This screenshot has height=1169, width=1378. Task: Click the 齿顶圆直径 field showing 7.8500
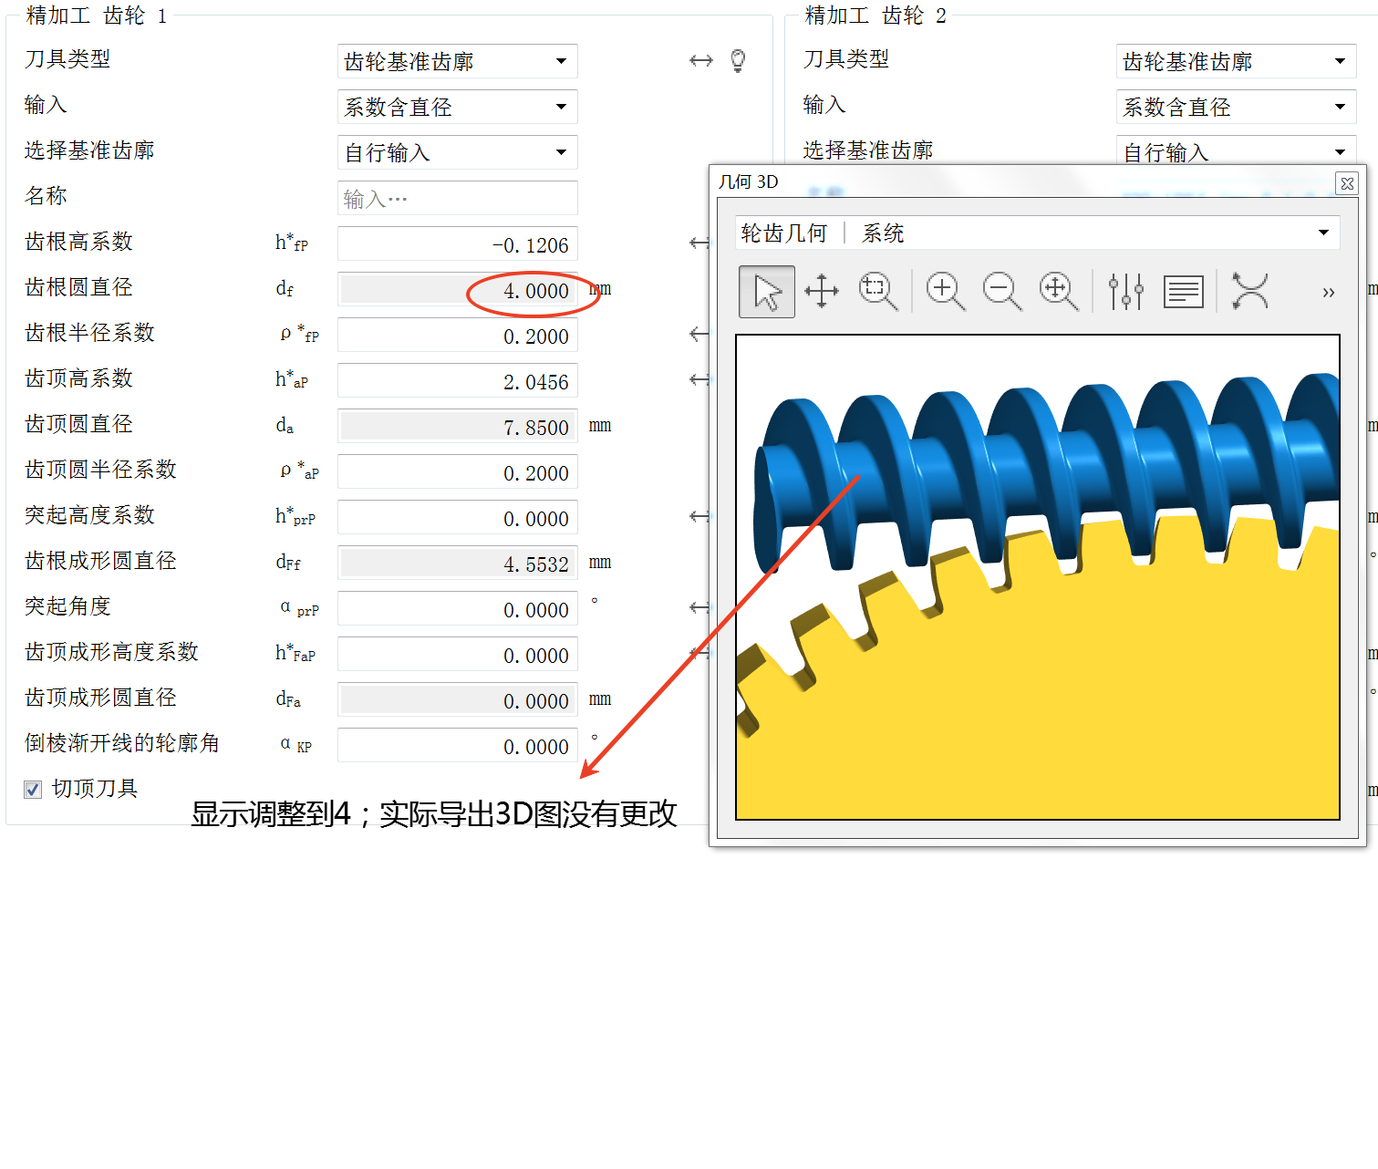458,426
